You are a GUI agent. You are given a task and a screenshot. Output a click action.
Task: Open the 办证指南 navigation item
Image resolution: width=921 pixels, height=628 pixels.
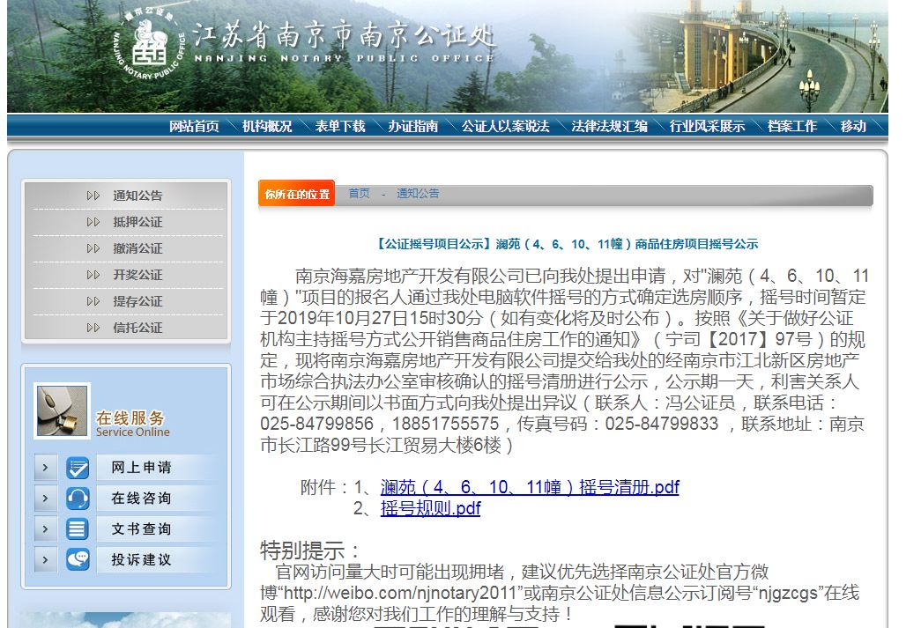pyautogui.click(x=412, y=126)
